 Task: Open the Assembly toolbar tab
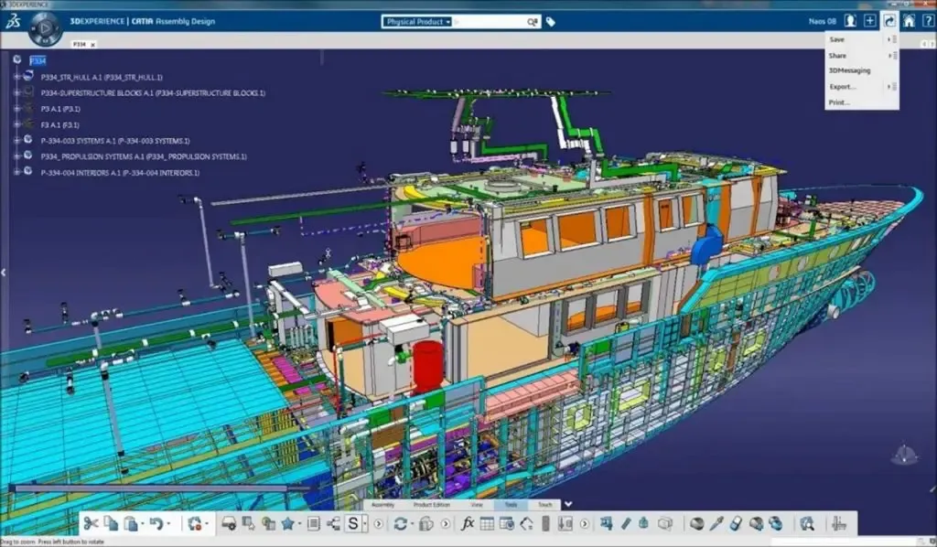click(x=382, y=504)
